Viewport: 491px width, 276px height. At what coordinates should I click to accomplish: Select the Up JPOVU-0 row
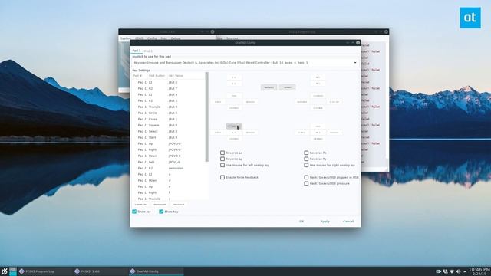pos(169,143)
